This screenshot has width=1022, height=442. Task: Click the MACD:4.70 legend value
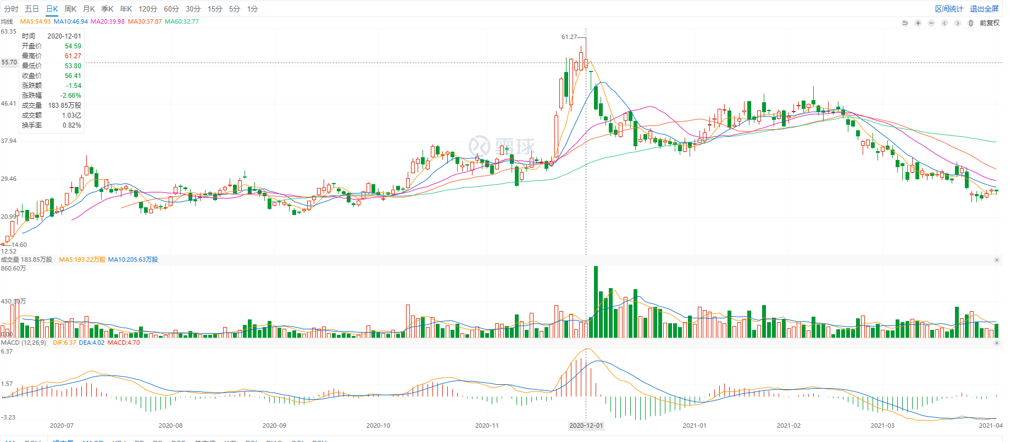[124, 342]
